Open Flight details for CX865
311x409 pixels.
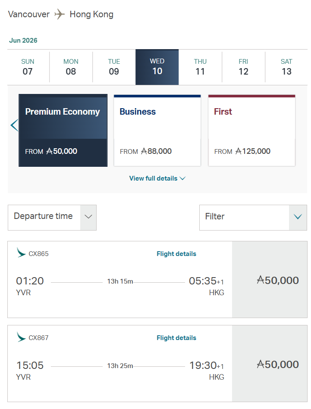click(176, 254)
